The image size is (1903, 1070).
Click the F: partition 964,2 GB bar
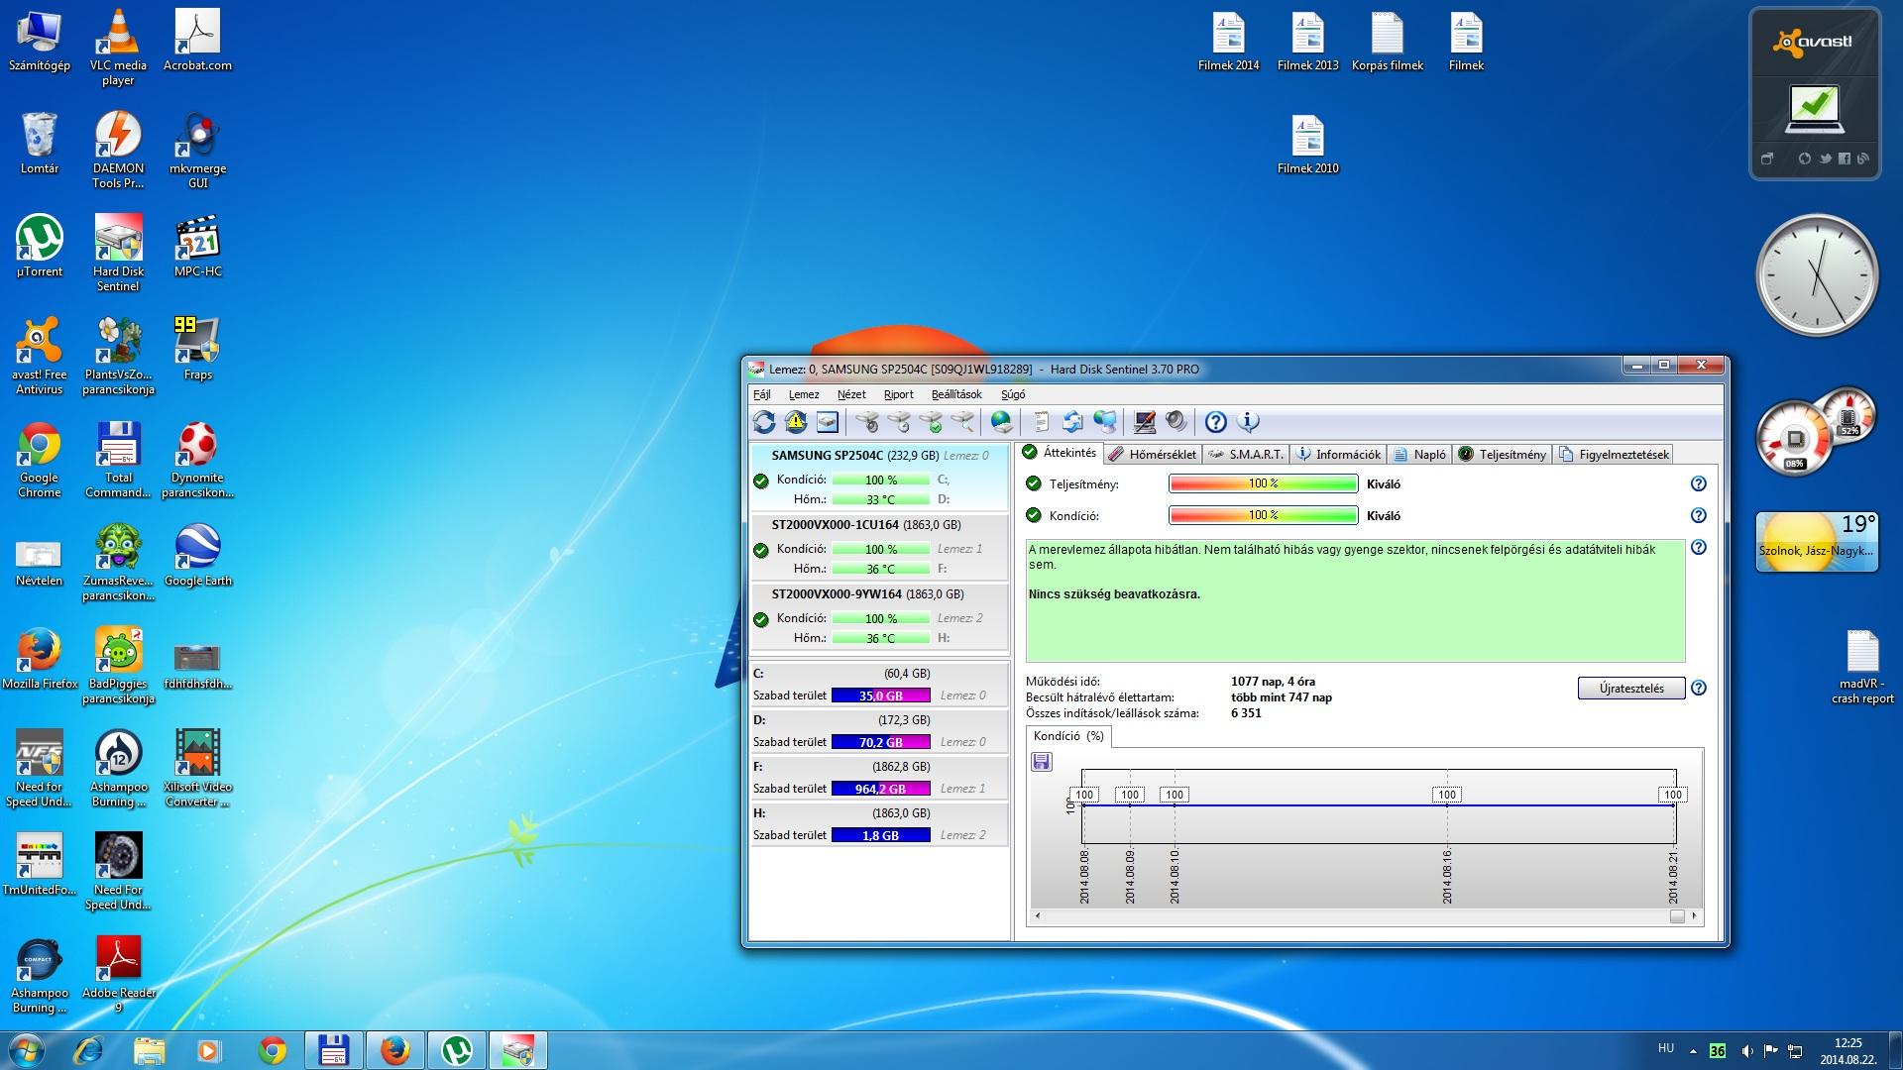(x=880, y=789)
